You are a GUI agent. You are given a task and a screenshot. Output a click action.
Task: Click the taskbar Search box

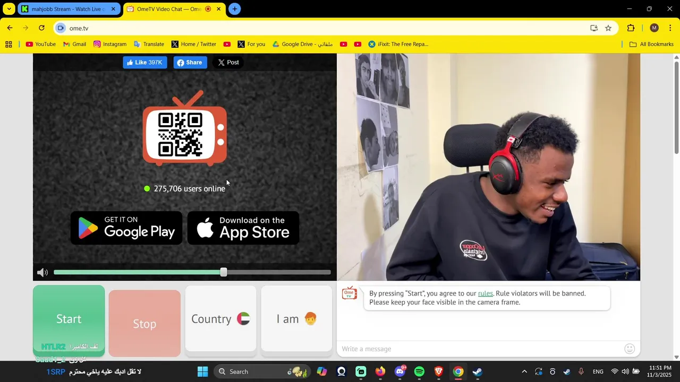[x=262, y=371]
